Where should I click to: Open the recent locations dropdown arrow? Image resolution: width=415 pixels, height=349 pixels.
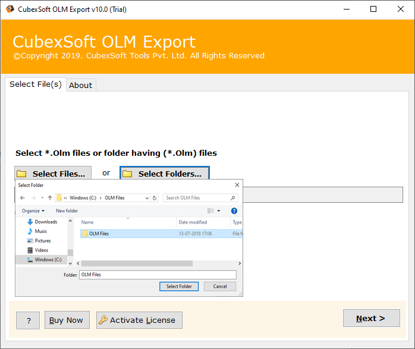point(42,198)
